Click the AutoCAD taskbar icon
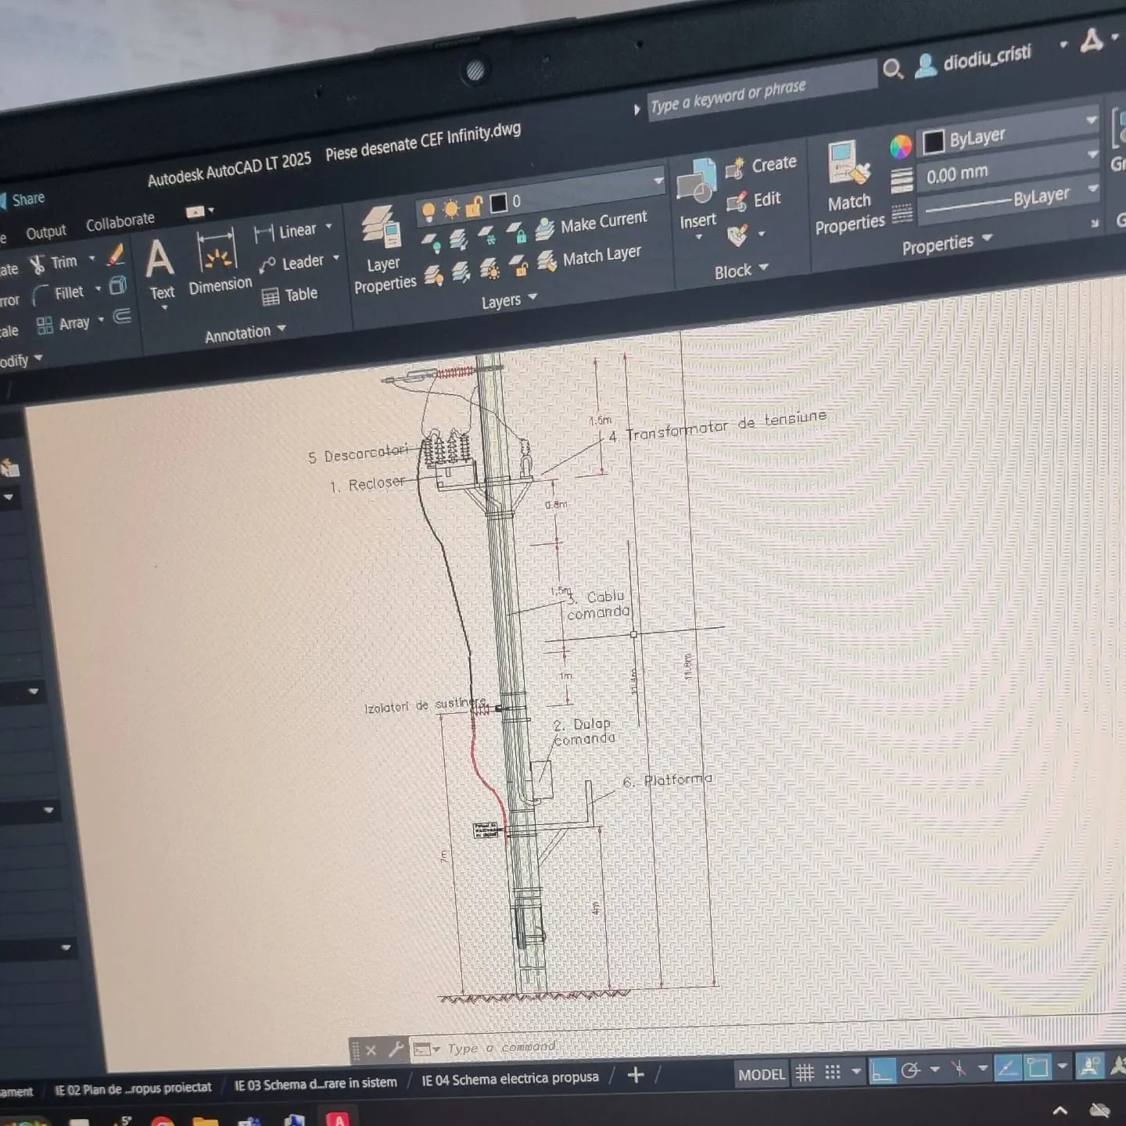Image resolution: width=1126 pixels, height=1126 pixels. coord(339,1119)
